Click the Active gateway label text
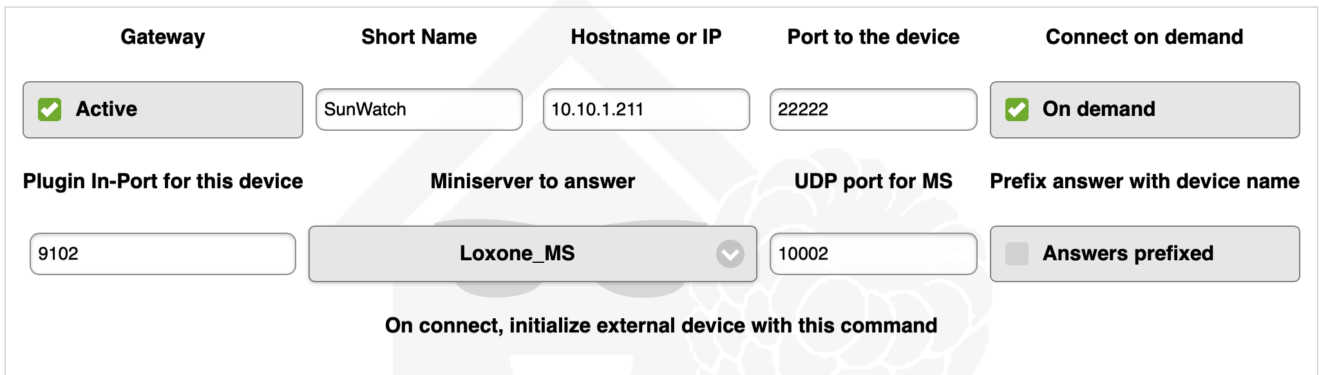 click(106, 109)
